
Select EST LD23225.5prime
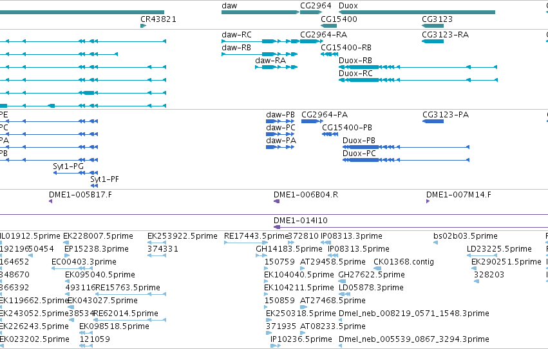(482, 255)
